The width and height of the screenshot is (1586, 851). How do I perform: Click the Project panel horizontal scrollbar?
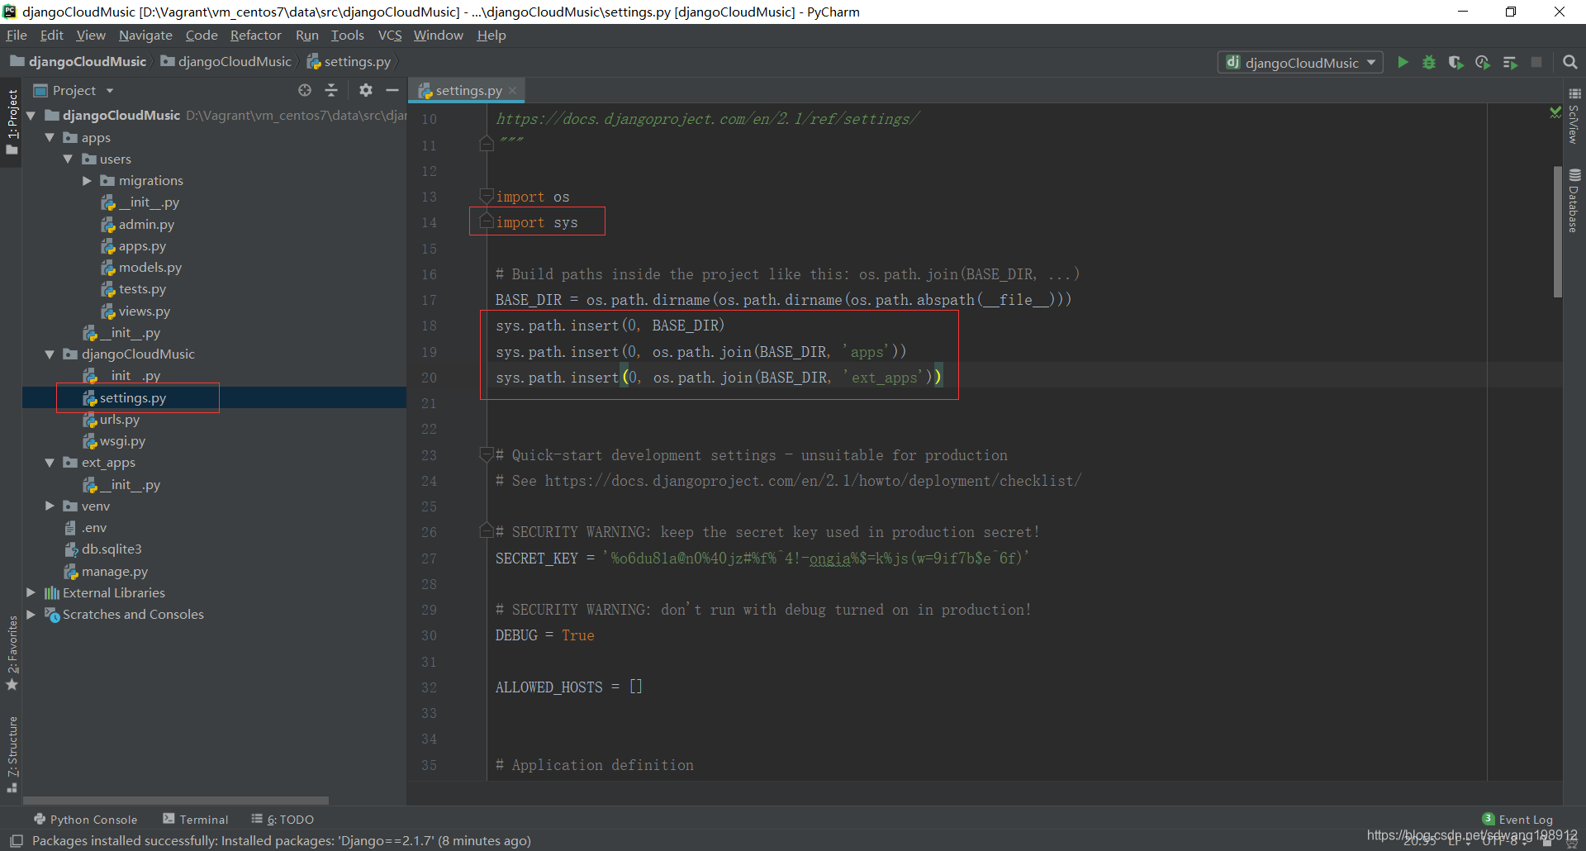click(x=176, y=800)
